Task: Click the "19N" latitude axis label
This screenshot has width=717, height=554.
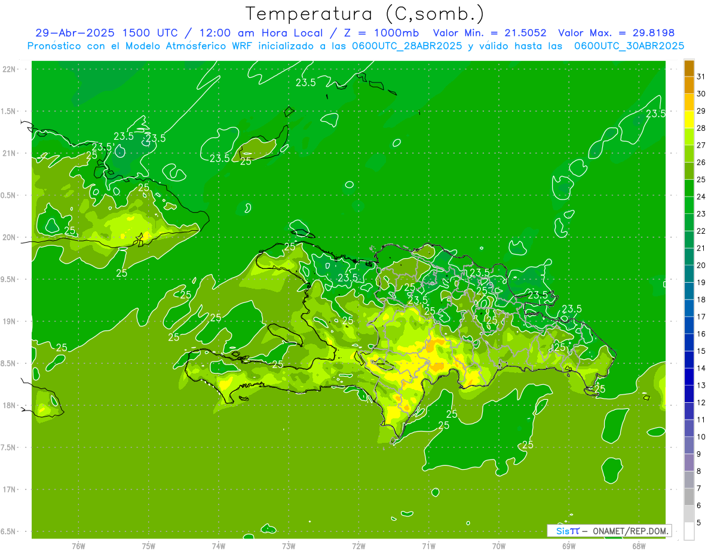Action: [x=10, y=322]
